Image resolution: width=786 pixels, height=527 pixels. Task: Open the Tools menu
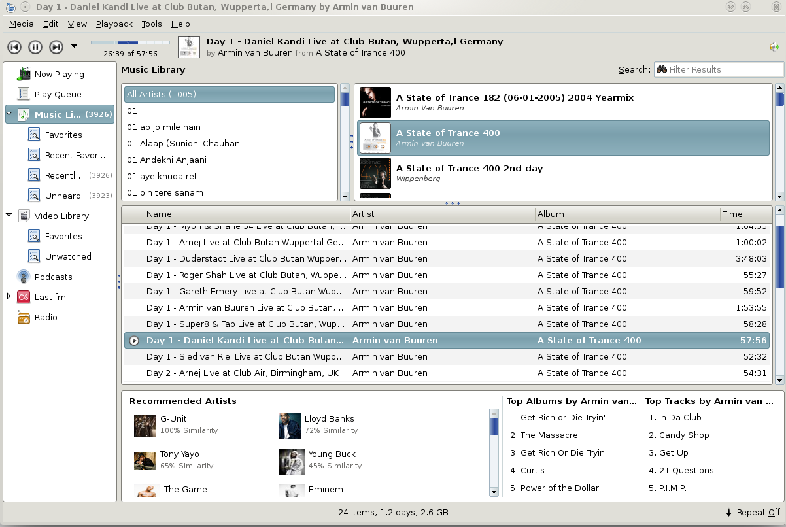(152, 24)
